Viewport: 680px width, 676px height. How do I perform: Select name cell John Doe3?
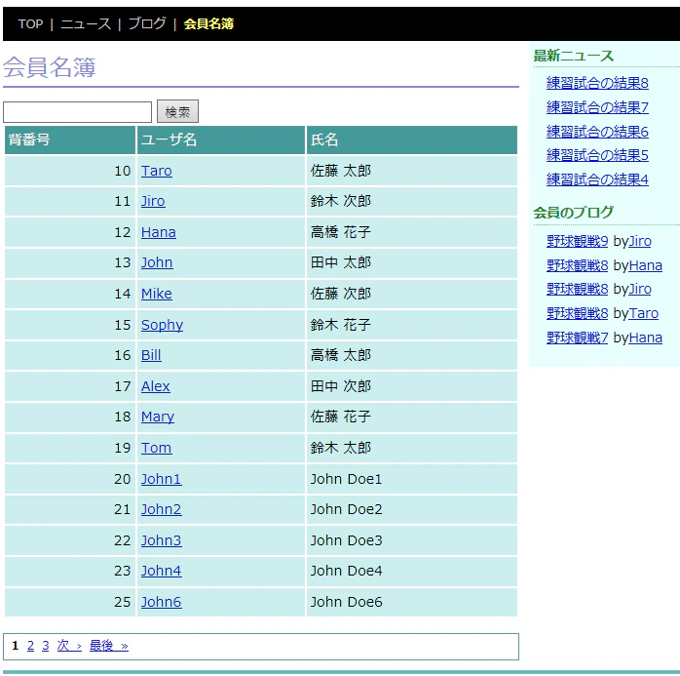(x=412, y=540)
